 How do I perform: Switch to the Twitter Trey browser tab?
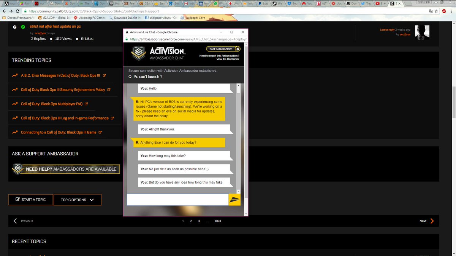366,3
